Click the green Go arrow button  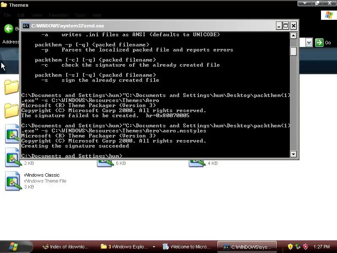319,43
